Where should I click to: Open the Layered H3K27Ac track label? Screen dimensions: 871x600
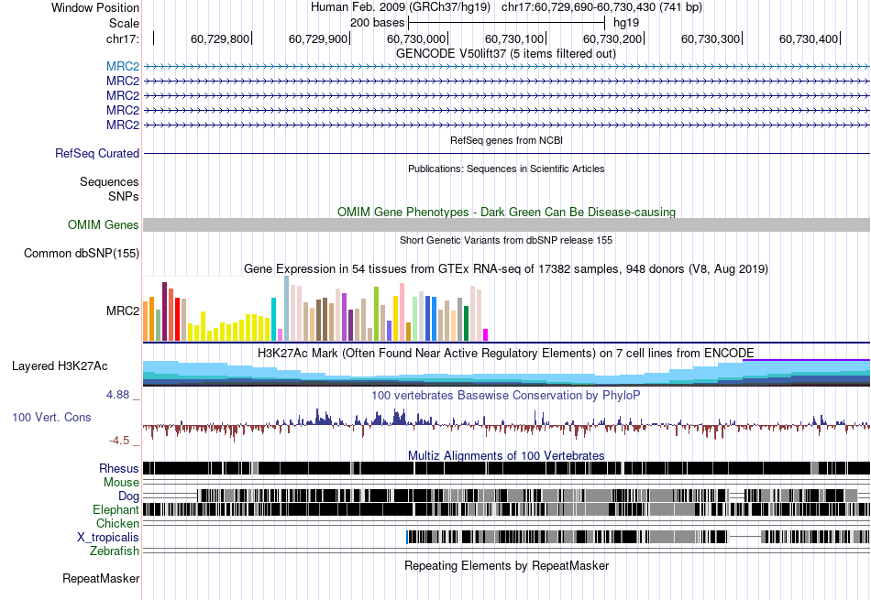60,365
